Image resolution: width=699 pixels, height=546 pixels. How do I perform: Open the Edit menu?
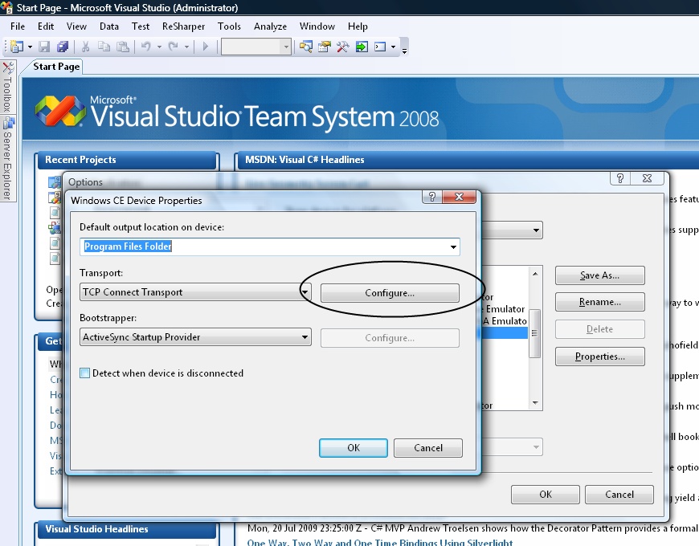tap(46, 26)
